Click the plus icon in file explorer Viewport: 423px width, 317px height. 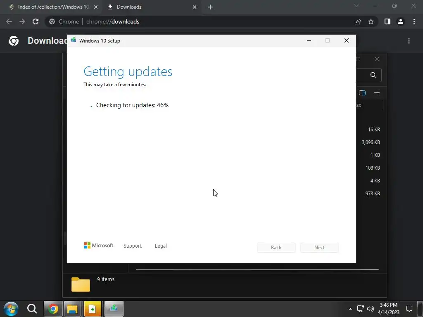pyautogui.click(x=377, y=93)
